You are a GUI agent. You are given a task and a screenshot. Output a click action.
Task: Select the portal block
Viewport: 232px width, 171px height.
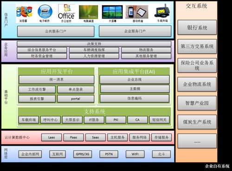(x=76, y=99)
